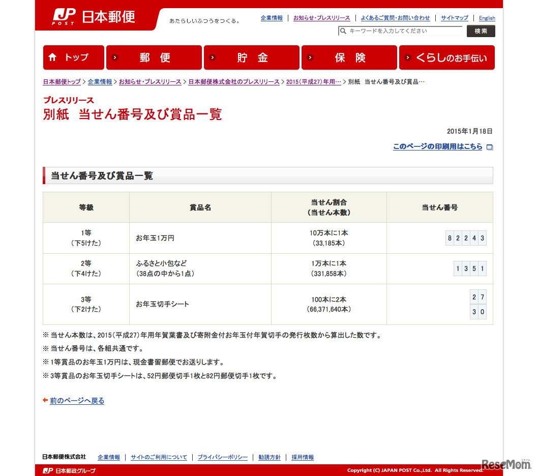The height and width of the screenshot is (476, 538).
Task: Click 前のページへ戻る link
Action: [77, 401]
